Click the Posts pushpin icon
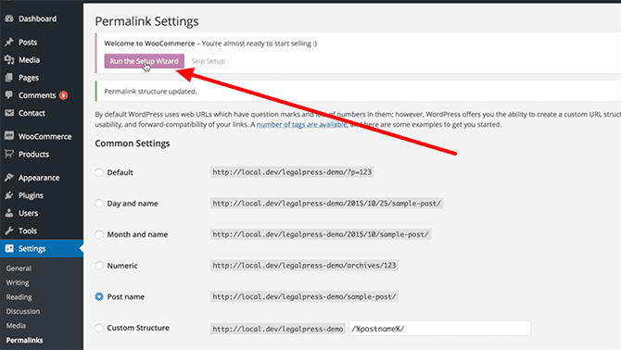 (9, 42)
